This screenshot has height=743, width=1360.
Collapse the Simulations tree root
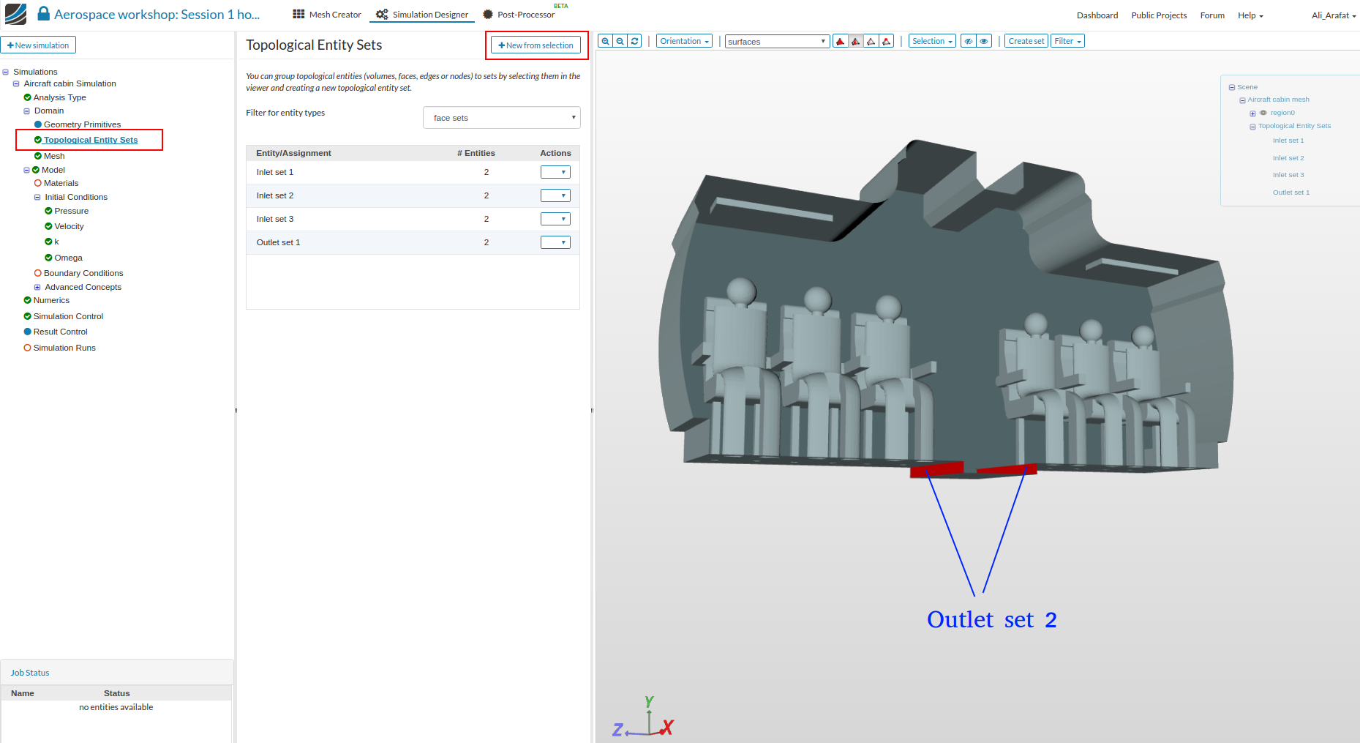[6, 72]
